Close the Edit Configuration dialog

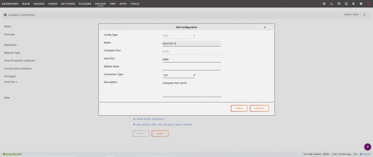click(x=265, y=27)
